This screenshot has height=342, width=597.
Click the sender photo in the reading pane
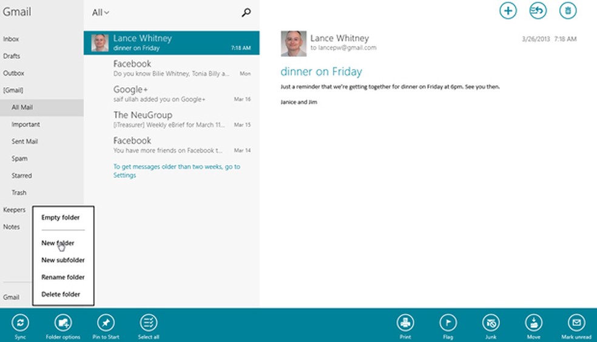coord(294,44)
